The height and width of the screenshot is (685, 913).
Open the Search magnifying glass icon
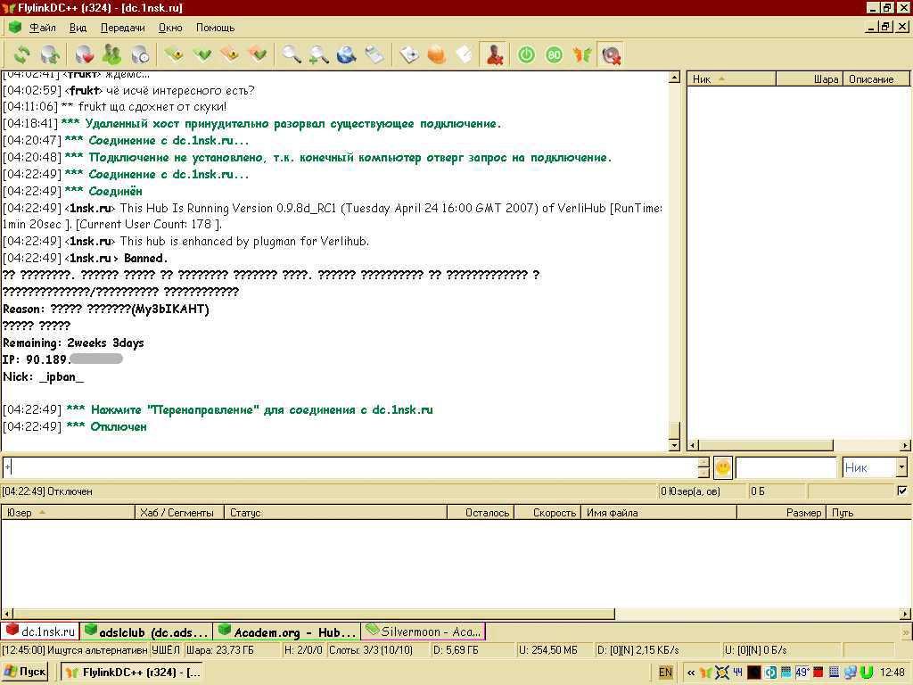pyautogui.click(x=292, y=55)
